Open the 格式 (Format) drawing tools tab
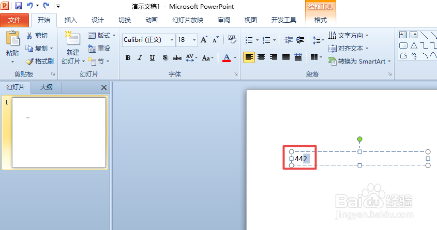 coord(321,20)
